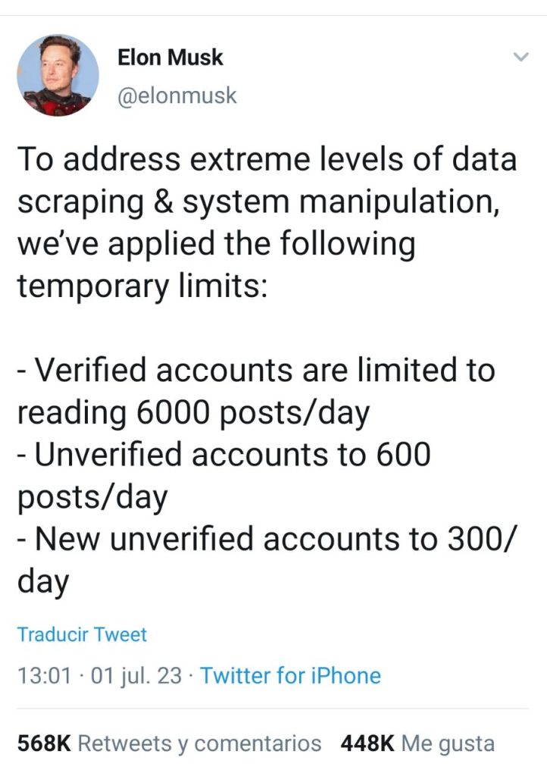Click the "New unverified accounts" line
The height and width of the screenshot is (776, 547).
click(x=267, y=540)
